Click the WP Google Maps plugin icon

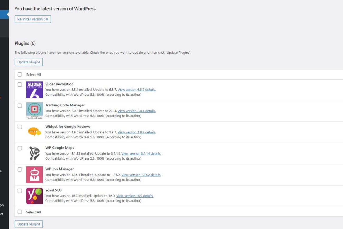[x=34, y=153]
